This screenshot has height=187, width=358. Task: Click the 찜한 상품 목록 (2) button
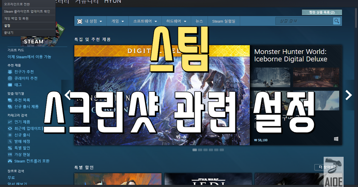[x=322, y=12]
